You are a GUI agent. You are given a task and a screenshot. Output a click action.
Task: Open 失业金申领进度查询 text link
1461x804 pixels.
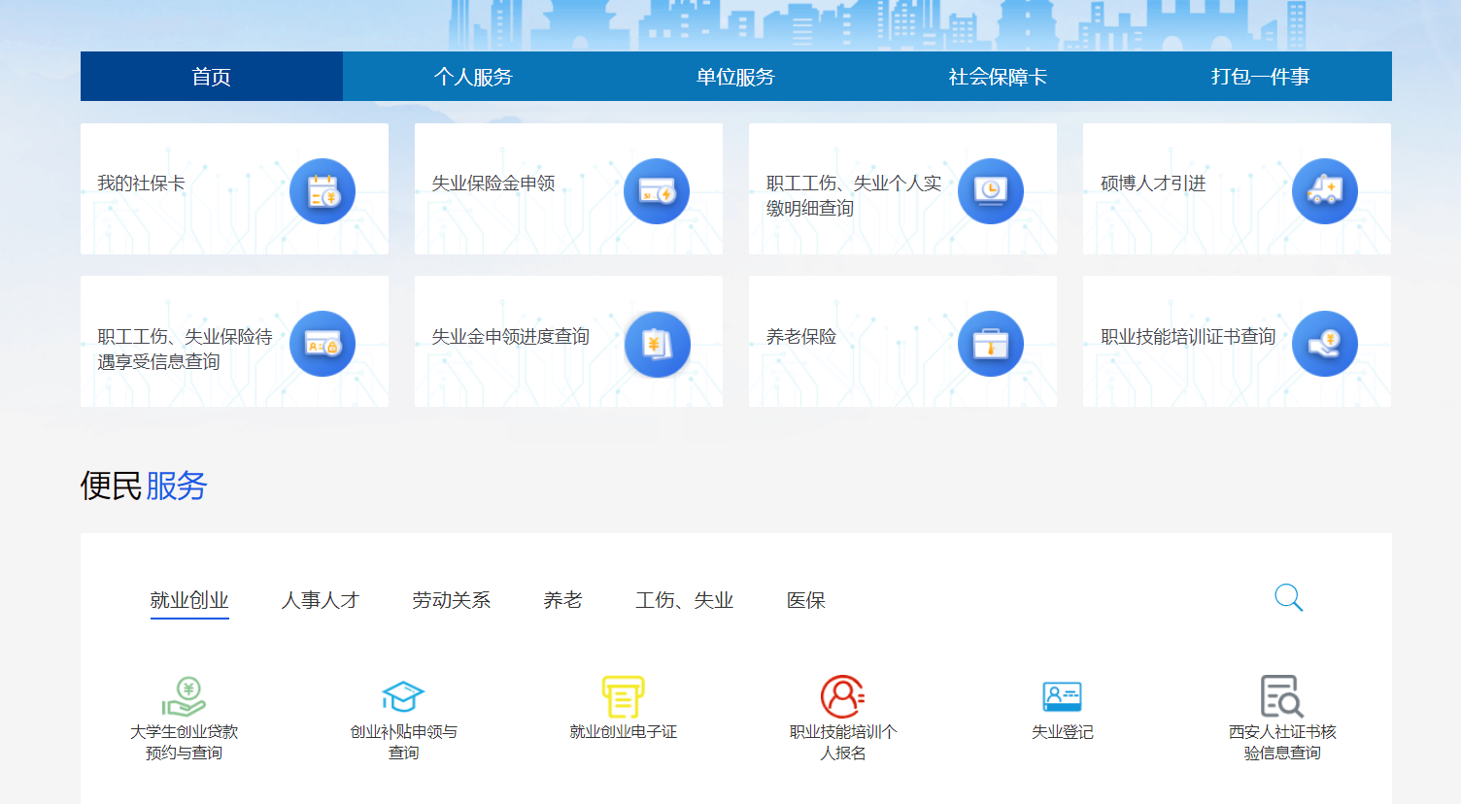511,337
